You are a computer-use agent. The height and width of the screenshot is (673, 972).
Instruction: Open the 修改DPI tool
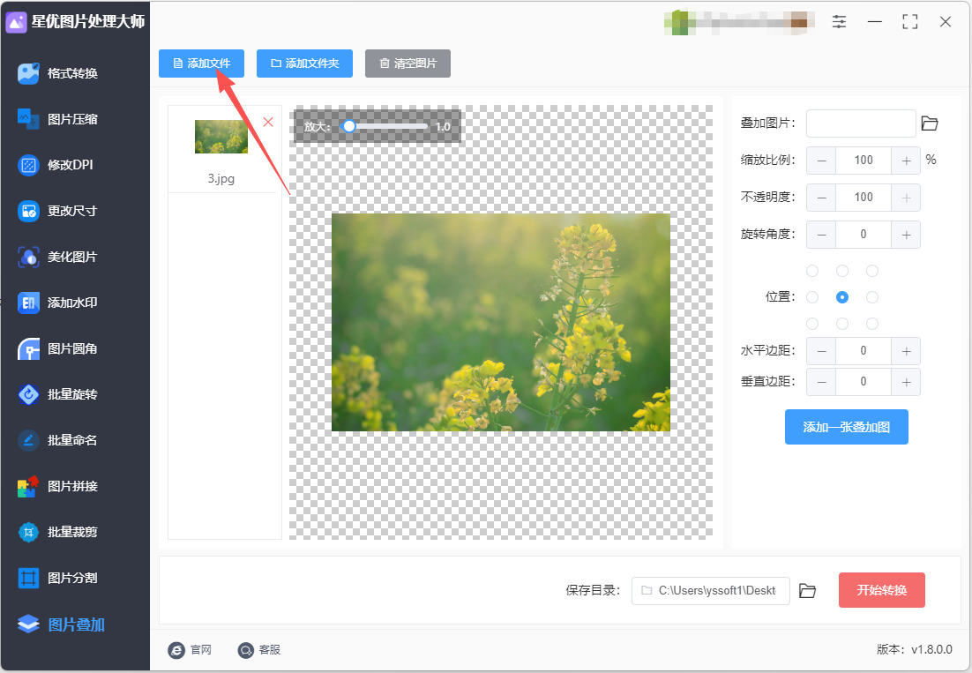56,165
